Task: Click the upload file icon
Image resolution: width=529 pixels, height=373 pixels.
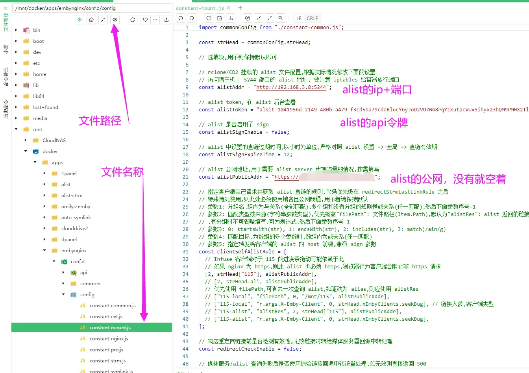Action: (167, 20)
